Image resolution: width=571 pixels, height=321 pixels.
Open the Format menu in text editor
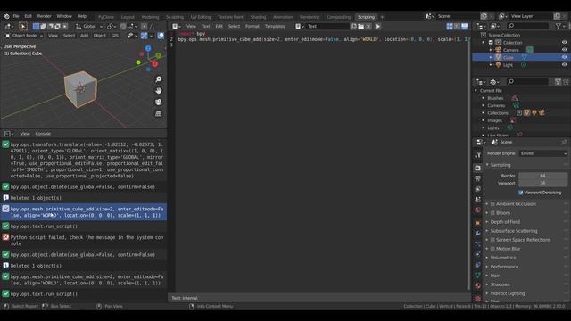[252, 26]
